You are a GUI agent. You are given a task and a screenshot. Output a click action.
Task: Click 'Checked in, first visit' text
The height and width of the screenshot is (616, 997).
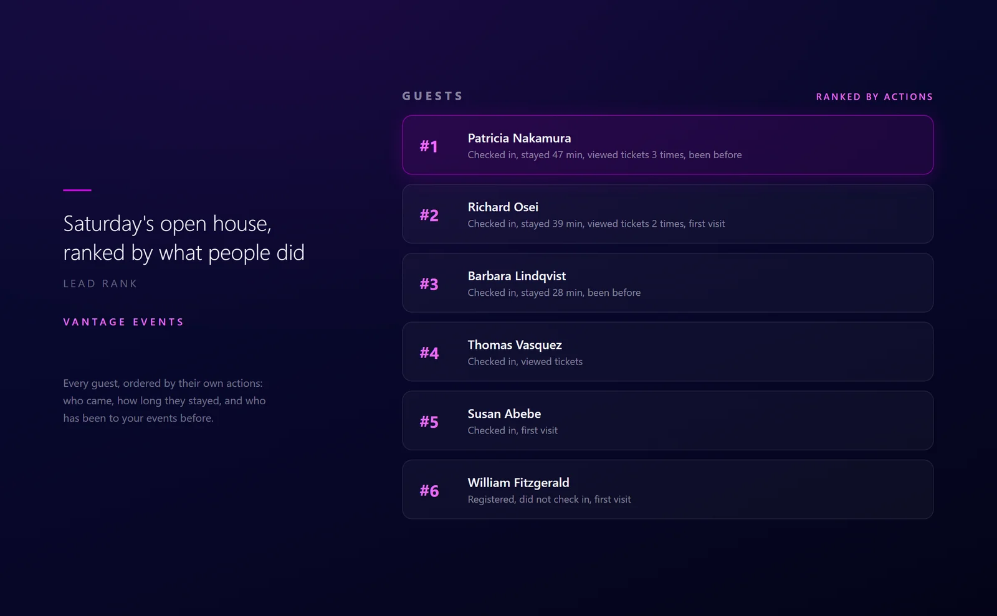pos(513,430)
